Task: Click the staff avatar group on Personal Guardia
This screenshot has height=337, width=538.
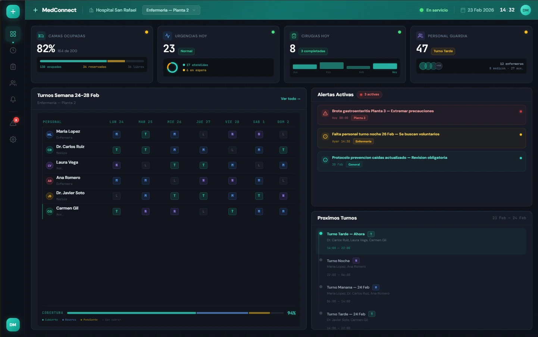Action: pos(431,66)
